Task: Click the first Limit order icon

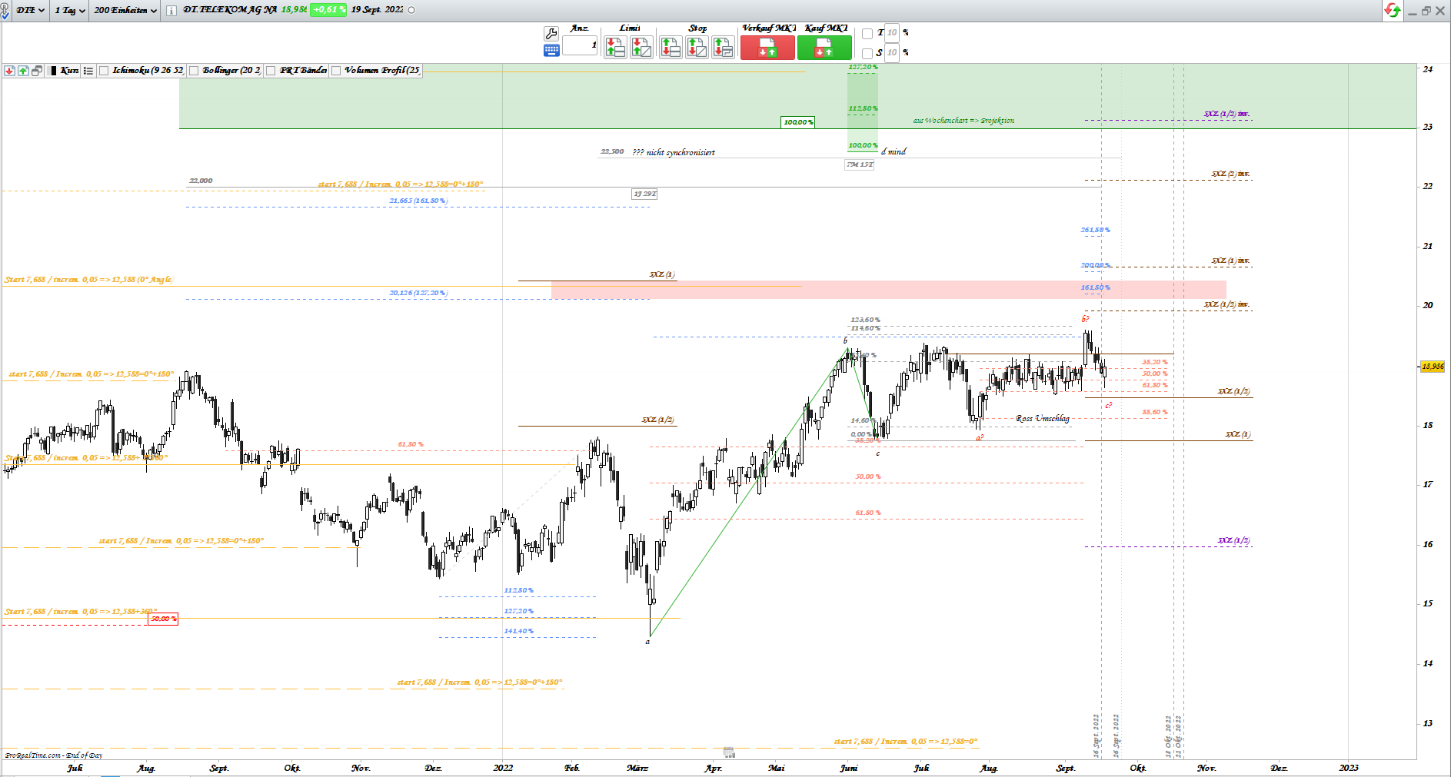Action: 615,48
